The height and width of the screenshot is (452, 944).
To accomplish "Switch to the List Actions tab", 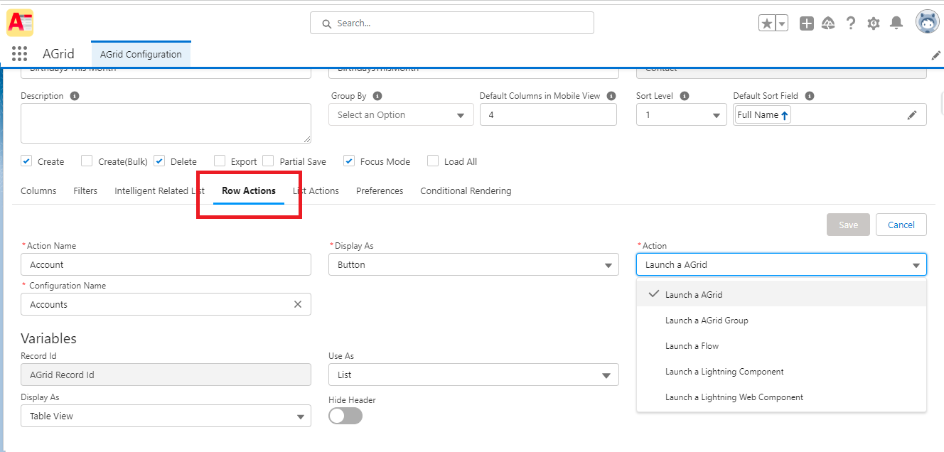I will click(316, 190).
